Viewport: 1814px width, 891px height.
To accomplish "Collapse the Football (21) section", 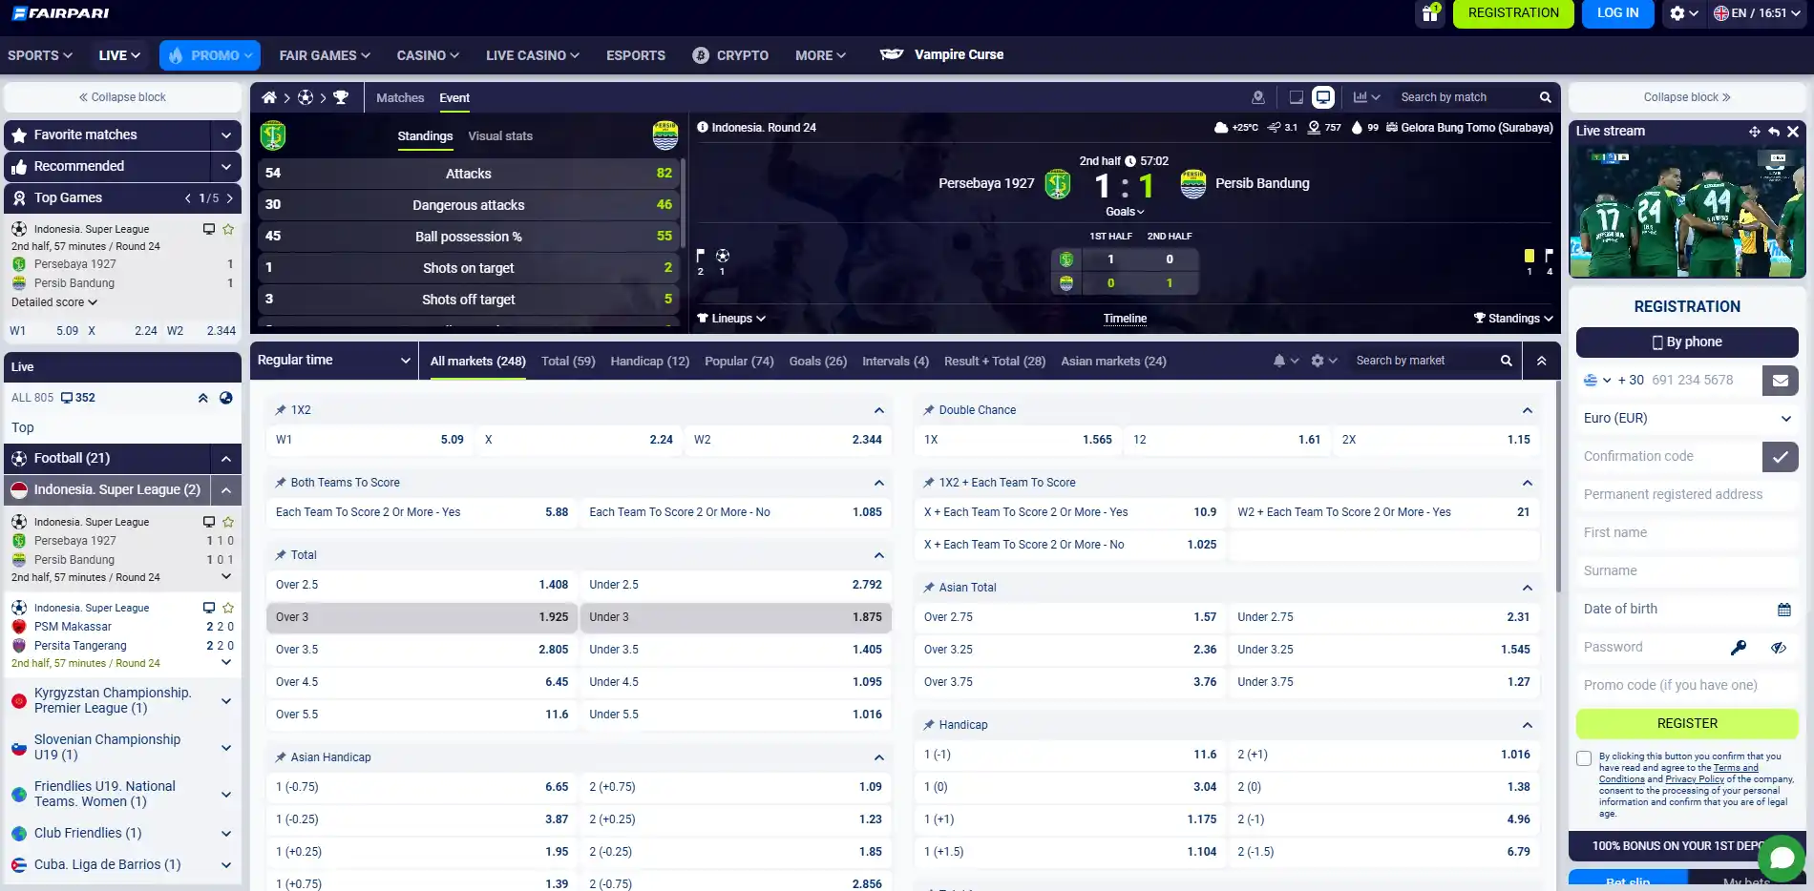I will click(225, 459).
